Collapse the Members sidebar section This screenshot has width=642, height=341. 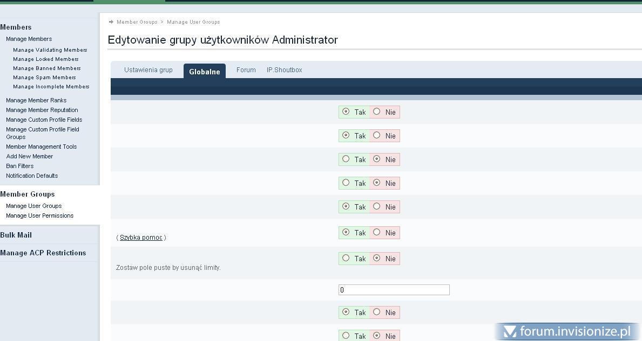[16, 27]
